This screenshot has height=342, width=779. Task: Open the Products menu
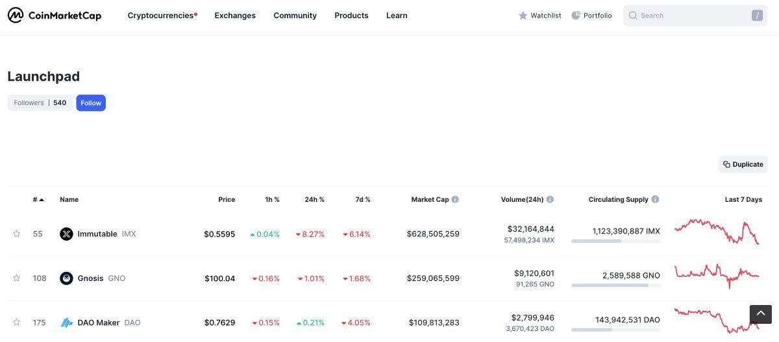click(351, 16)
